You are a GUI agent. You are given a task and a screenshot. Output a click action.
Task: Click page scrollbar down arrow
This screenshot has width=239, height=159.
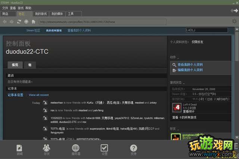pyautogui.click(x=237, y=137)
